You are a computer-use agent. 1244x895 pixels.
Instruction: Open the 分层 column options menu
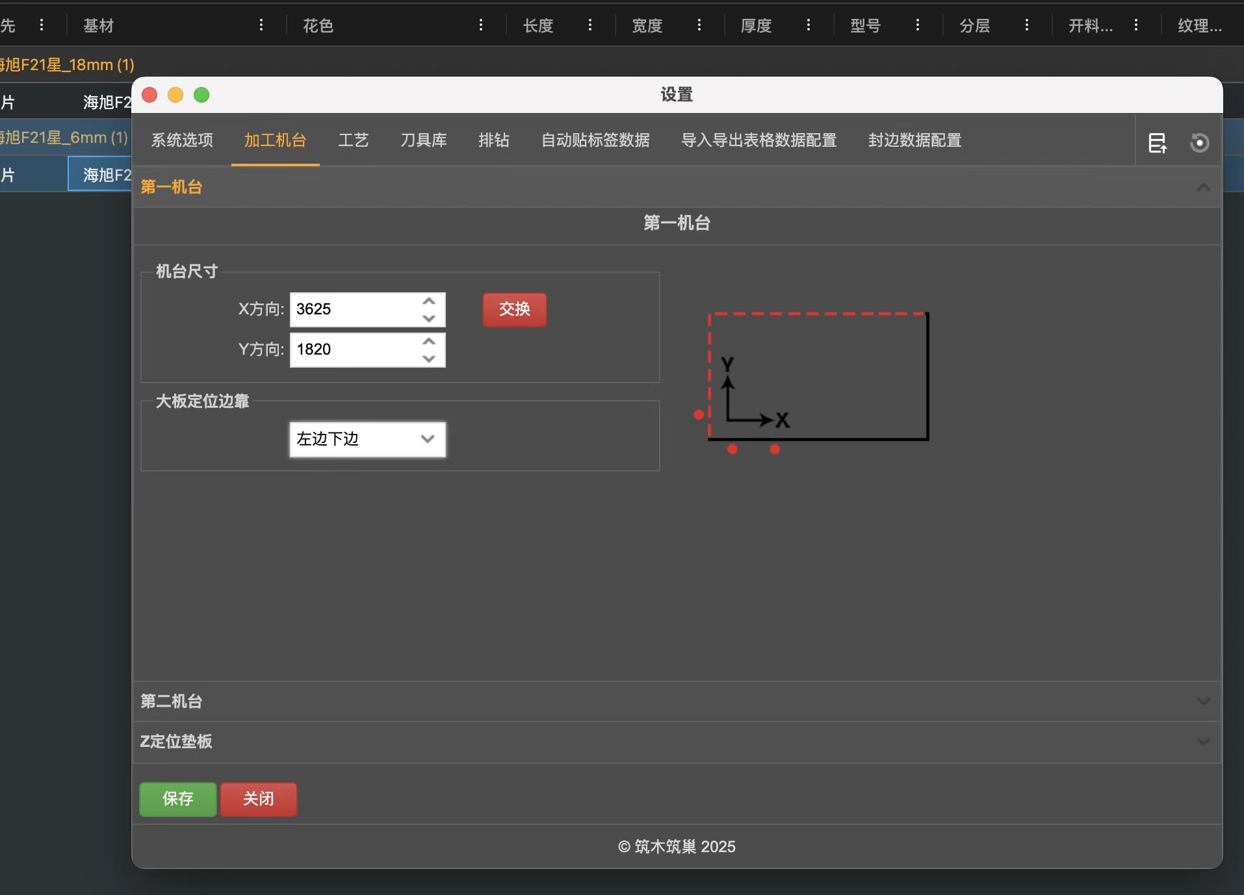tap(1027, 25)
